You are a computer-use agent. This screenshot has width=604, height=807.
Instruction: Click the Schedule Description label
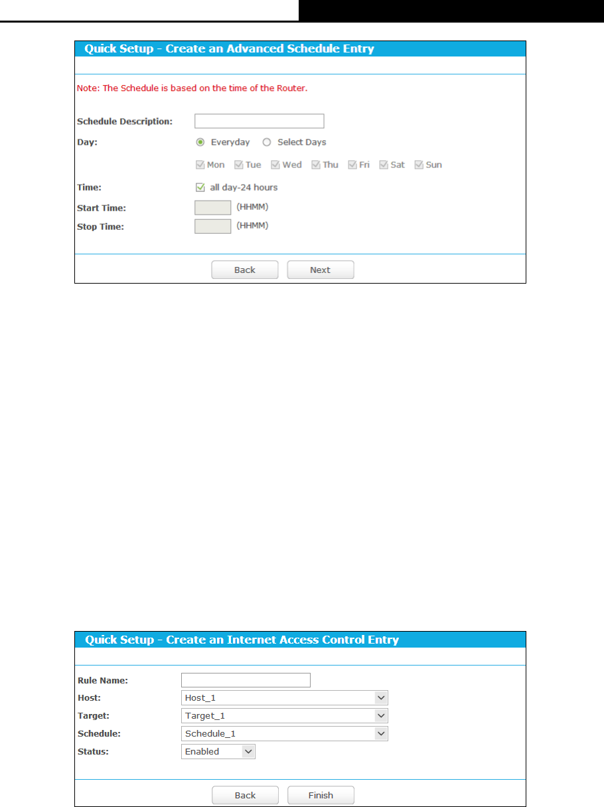pos(125,122)
